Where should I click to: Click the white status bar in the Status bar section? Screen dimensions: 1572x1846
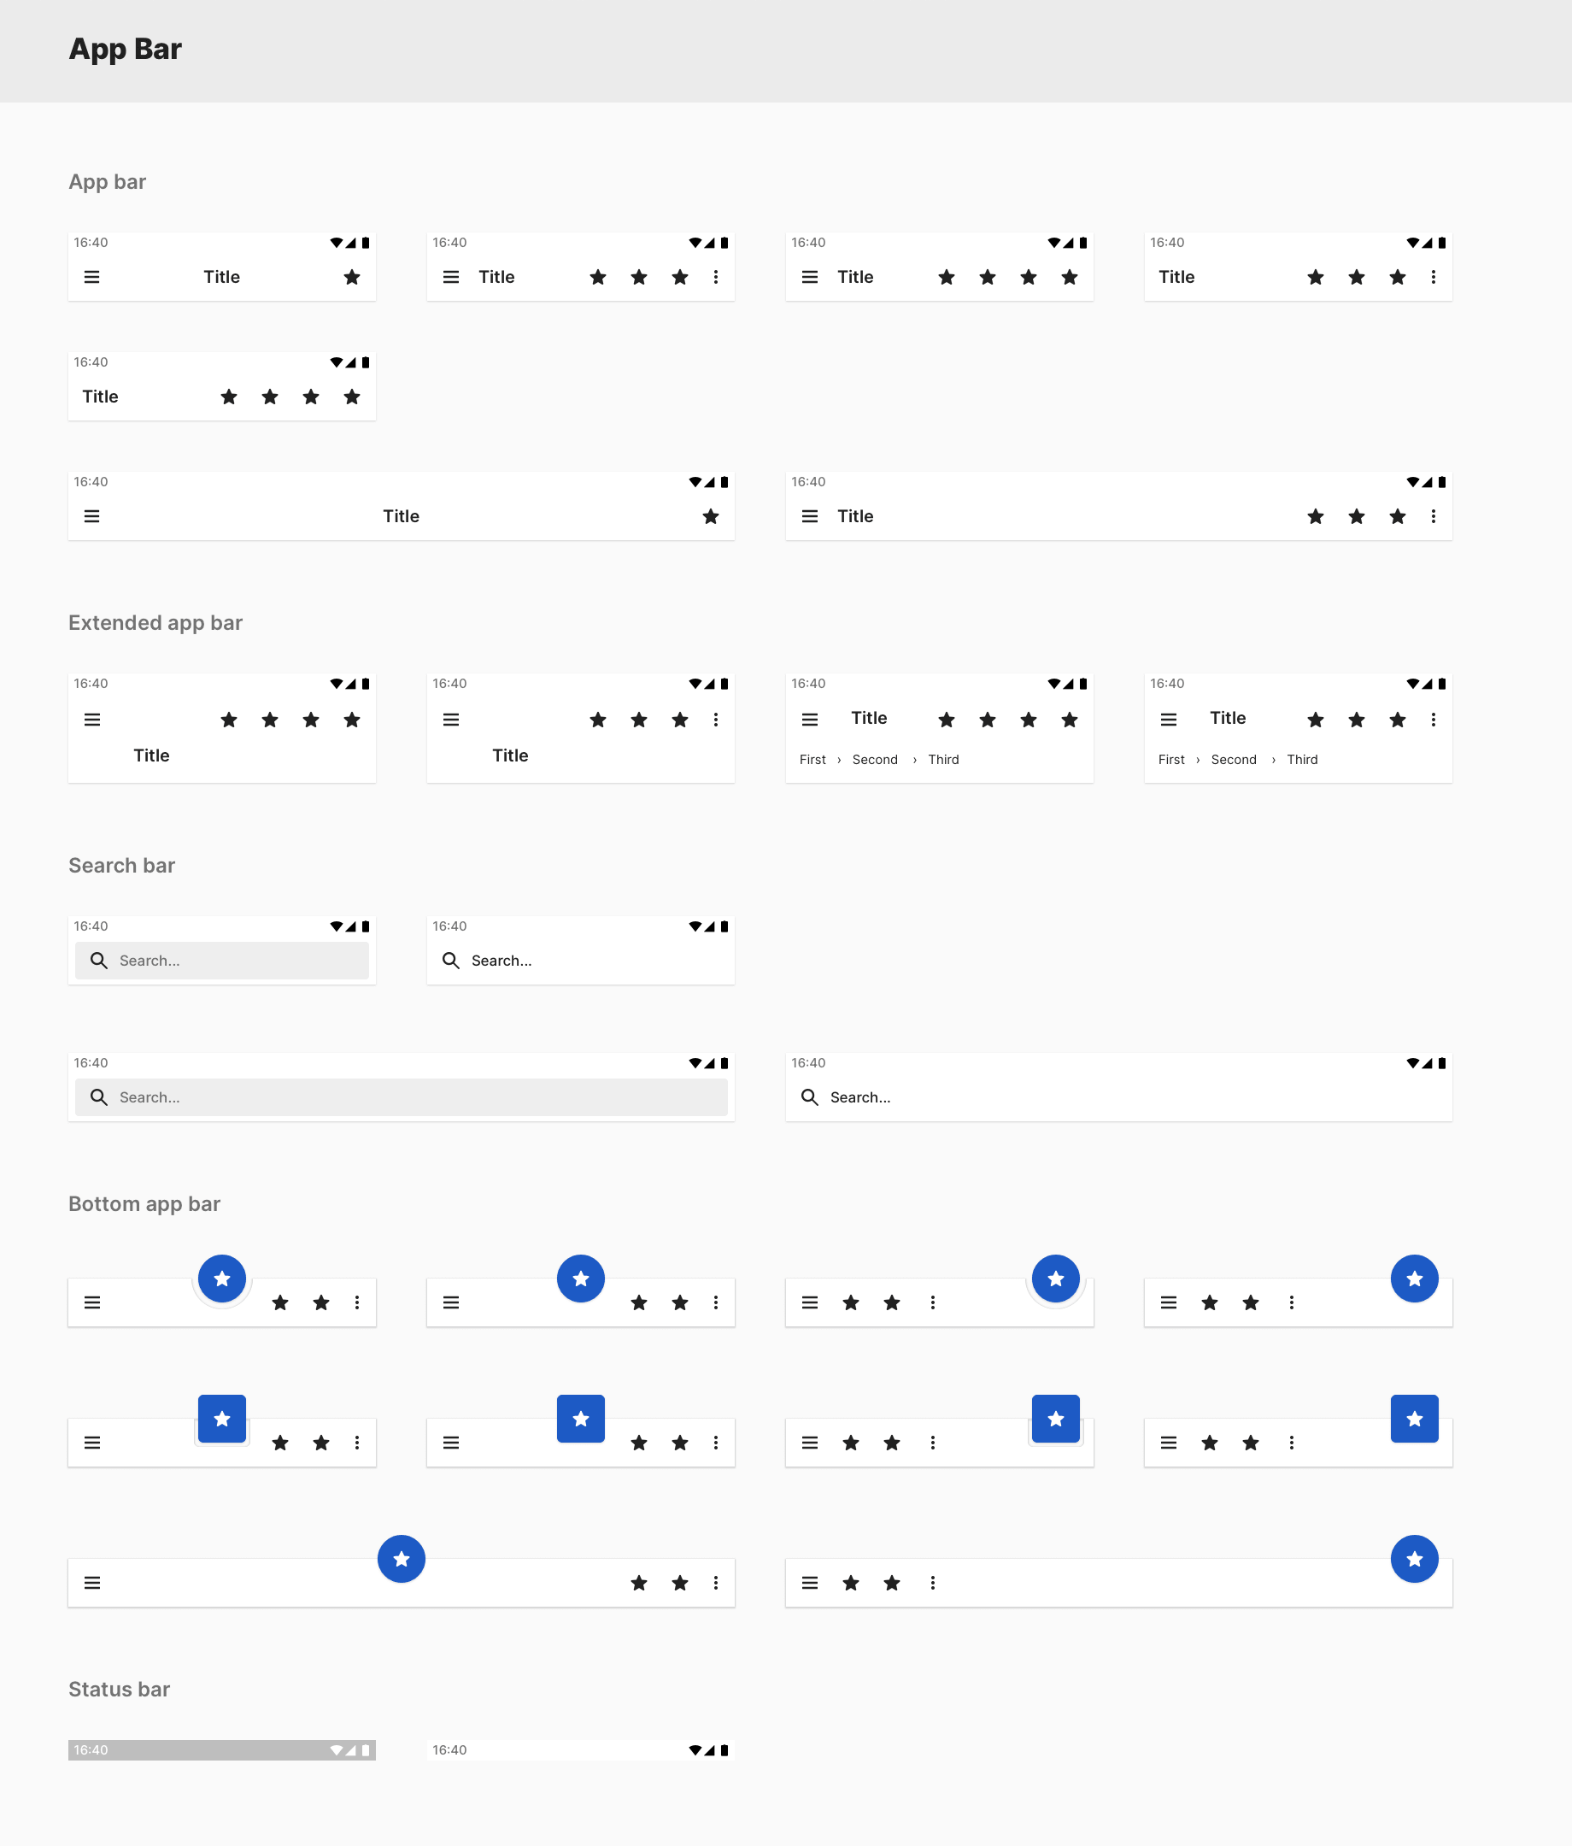(581, 1749)
